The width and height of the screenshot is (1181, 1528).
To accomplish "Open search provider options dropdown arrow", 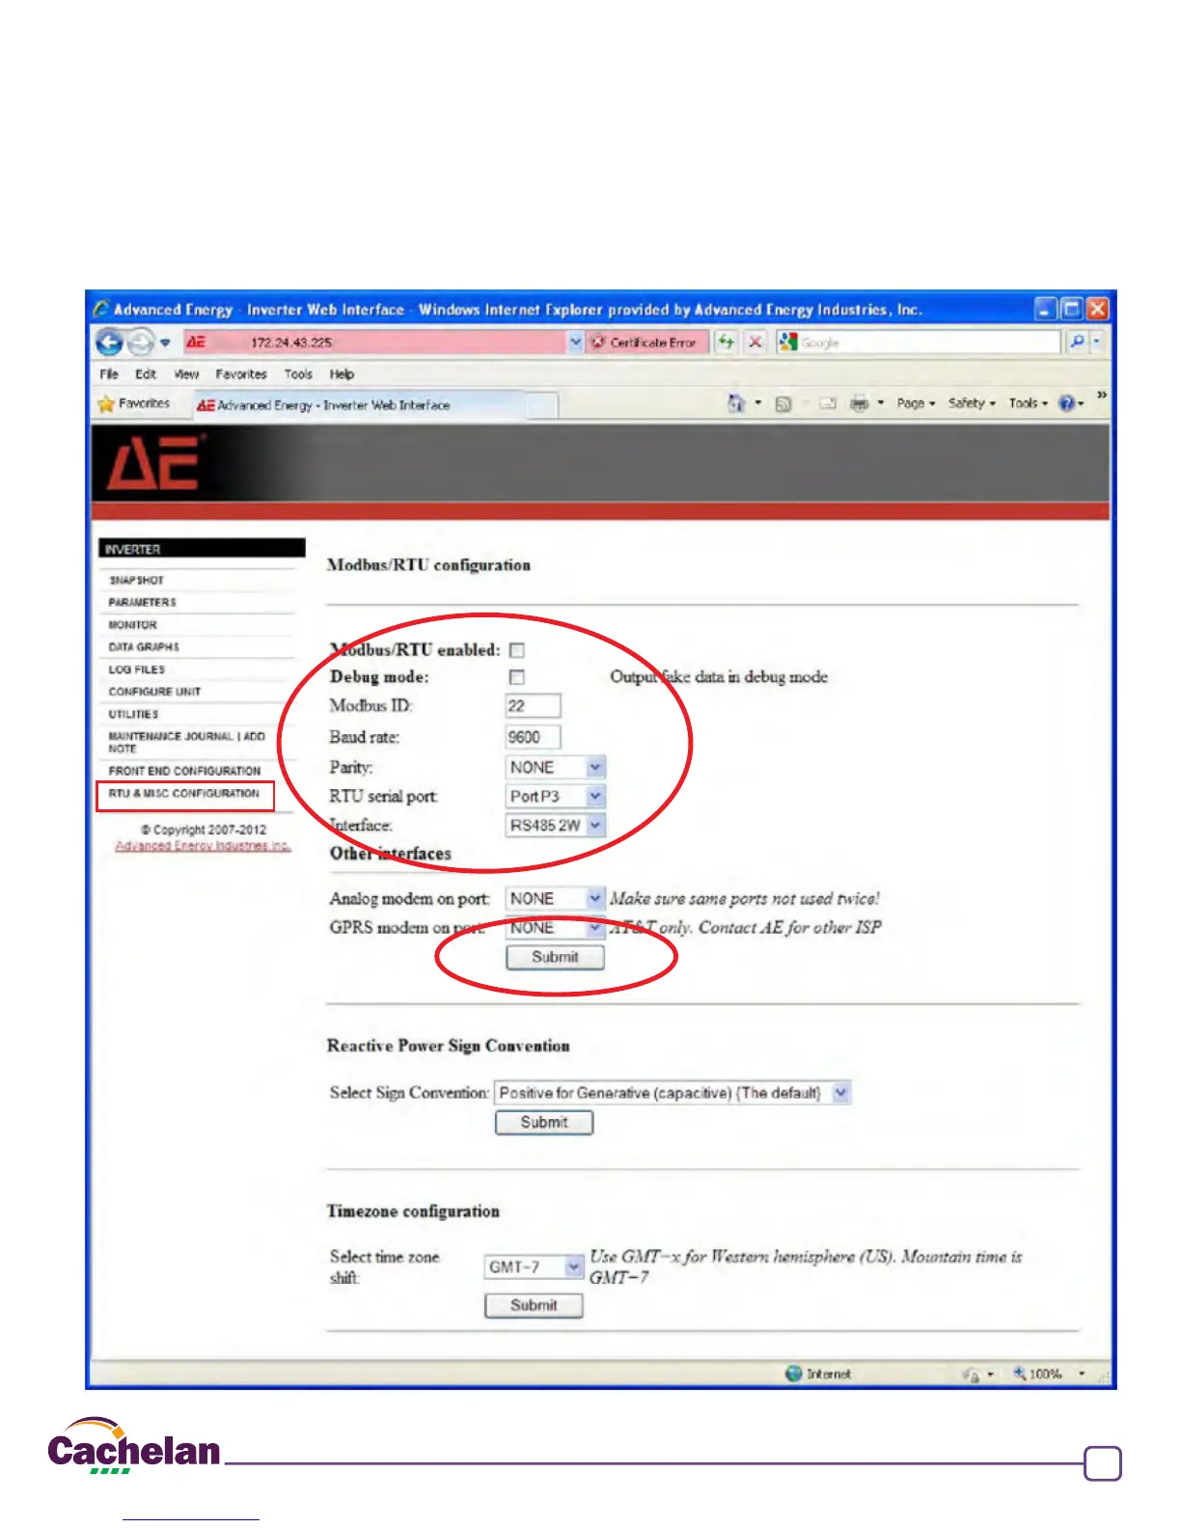I will pyautogui.click(x=1096, y=342).
